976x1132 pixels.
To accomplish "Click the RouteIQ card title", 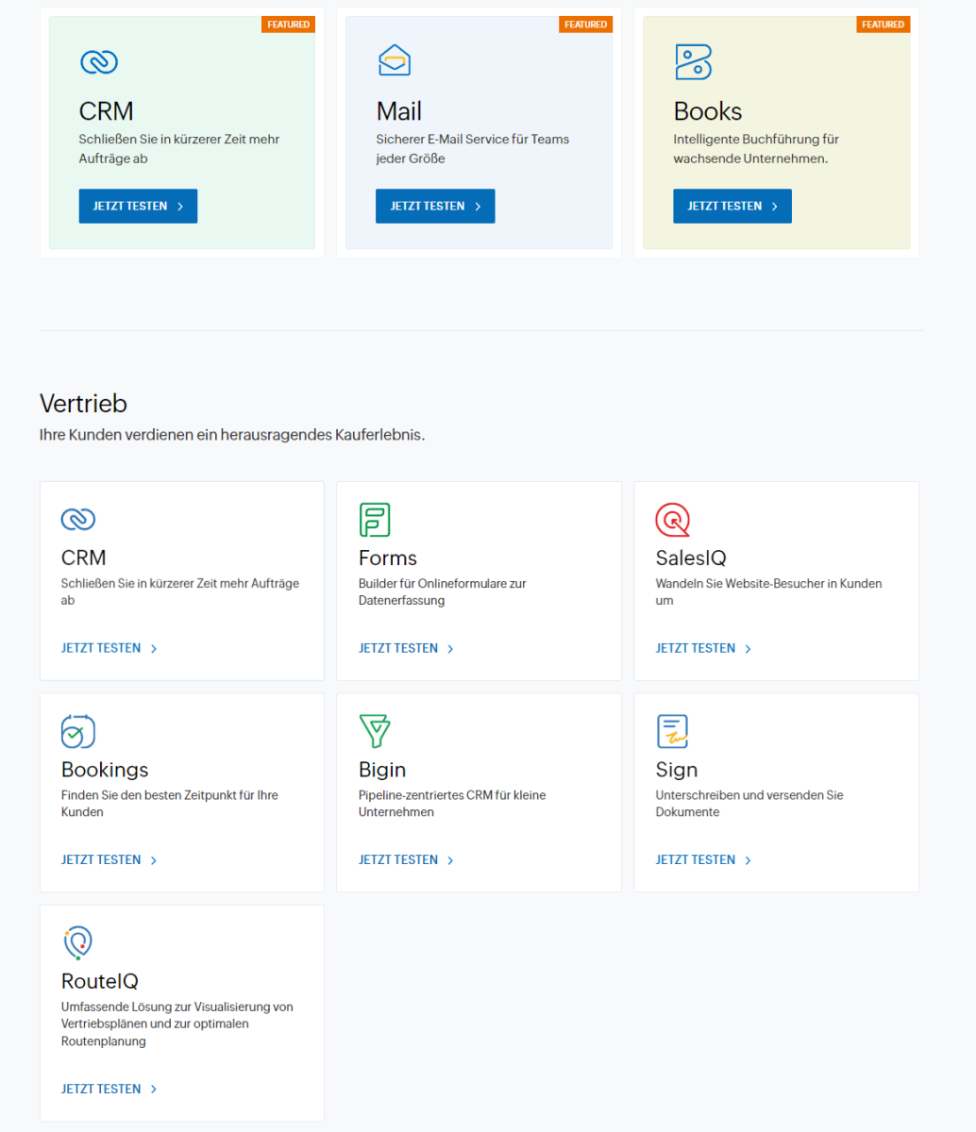I will pyautogui.click(x=100, y=981).
